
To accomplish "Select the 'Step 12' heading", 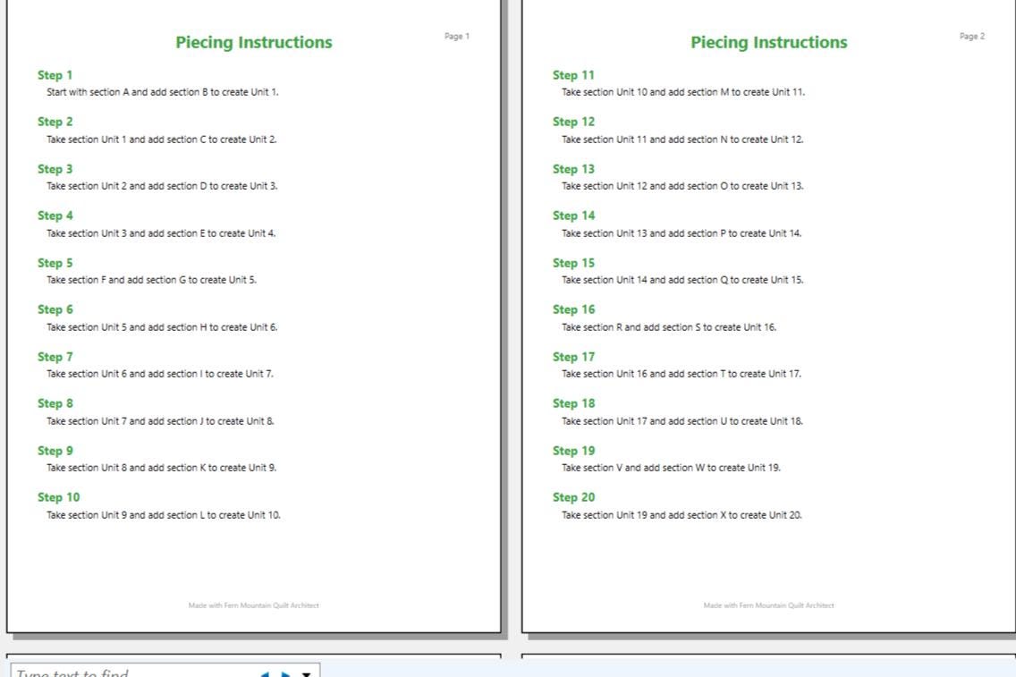I will click(x=573, y=122).
